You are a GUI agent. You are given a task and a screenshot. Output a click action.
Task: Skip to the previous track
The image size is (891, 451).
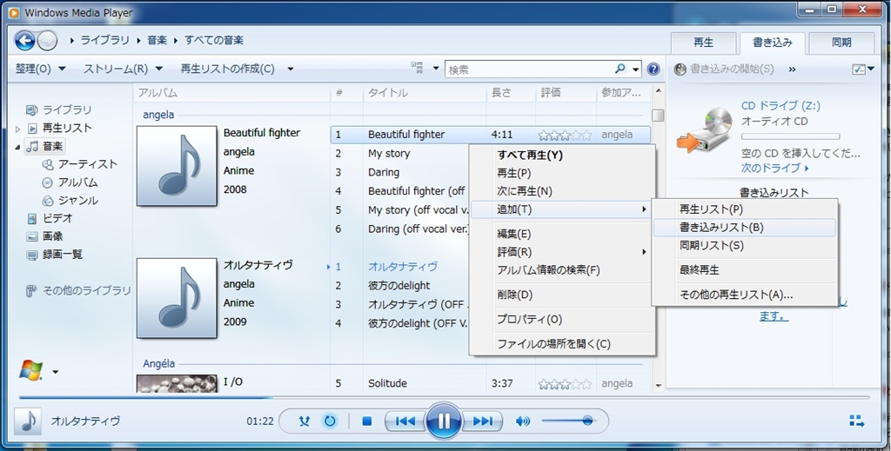pyautogui.click(x=405, y=421)
